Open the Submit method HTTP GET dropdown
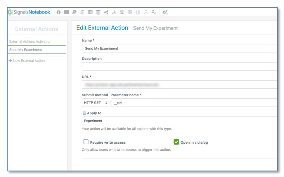 click(x=95, y=103)
